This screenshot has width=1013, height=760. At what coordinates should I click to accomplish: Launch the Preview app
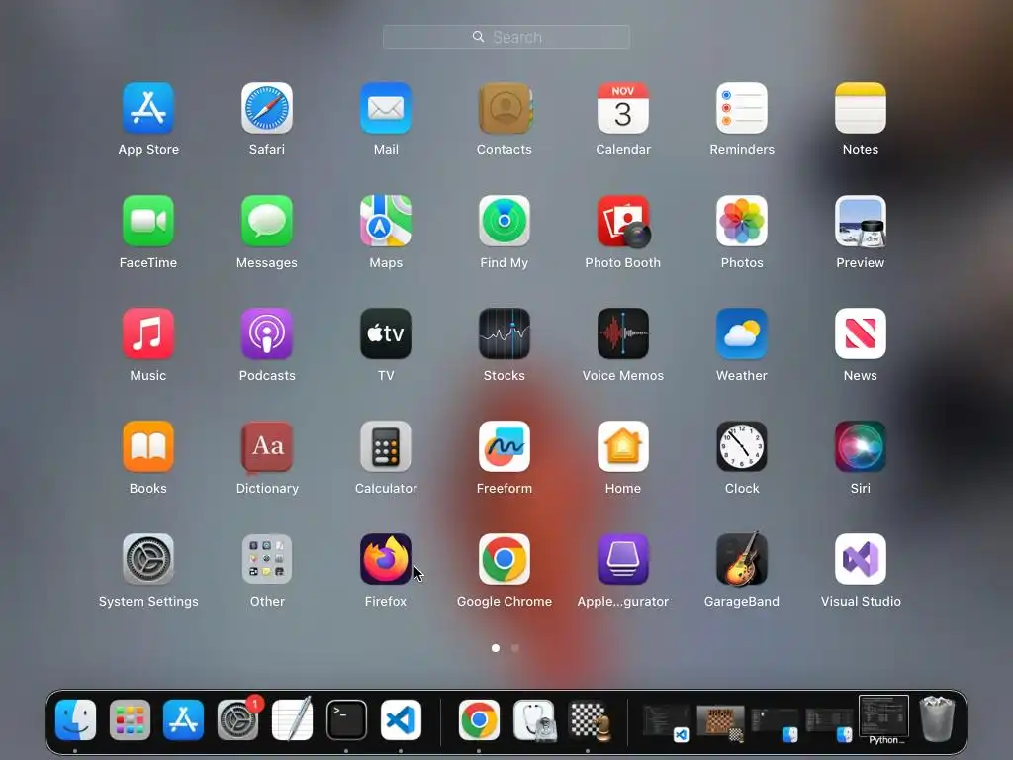point(861,221)
